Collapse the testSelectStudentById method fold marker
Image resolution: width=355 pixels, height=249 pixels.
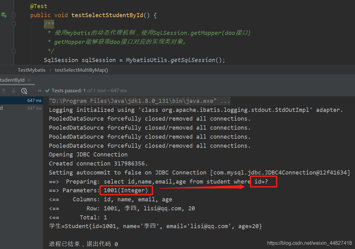[14, 15]
